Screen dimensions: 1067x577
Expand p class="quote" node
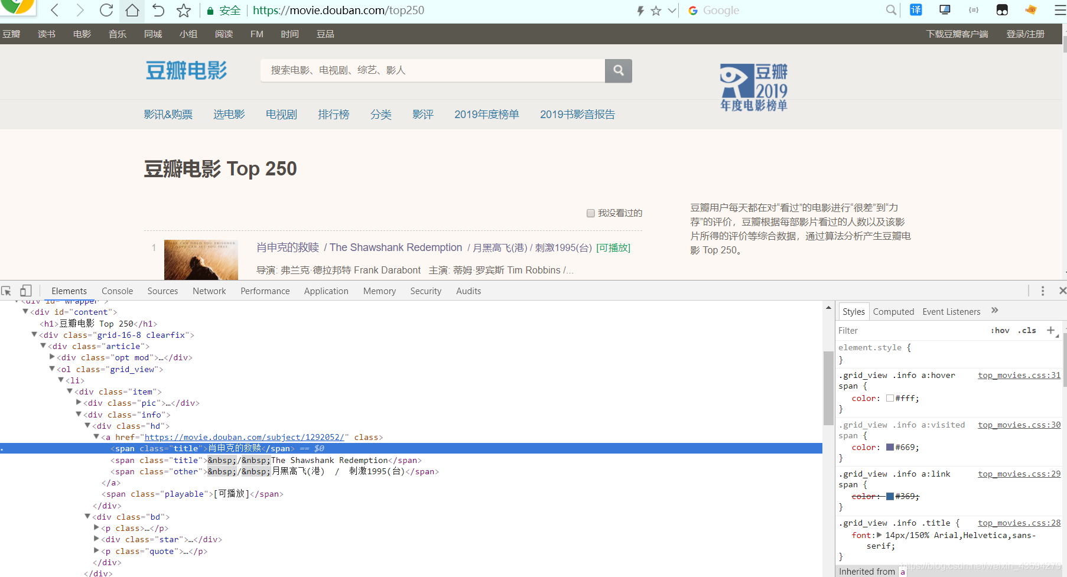pos(96,550)
